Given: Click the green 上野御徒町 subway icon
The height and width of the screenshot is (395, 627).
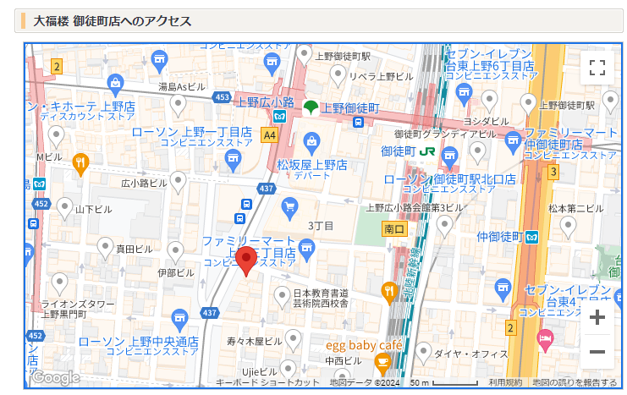Looking at the screenshot, I should click(x=311, y=108).
